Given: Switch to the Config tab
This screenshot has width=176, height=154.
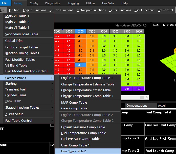Looking at the screenshot, I should click(34, 3).
